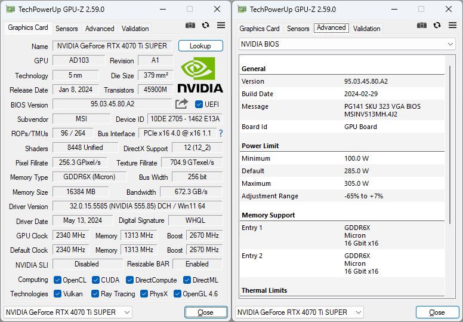Click the BIOS export share icon
The width and height of the screenshot is (463, 322).
click(181, 104)
